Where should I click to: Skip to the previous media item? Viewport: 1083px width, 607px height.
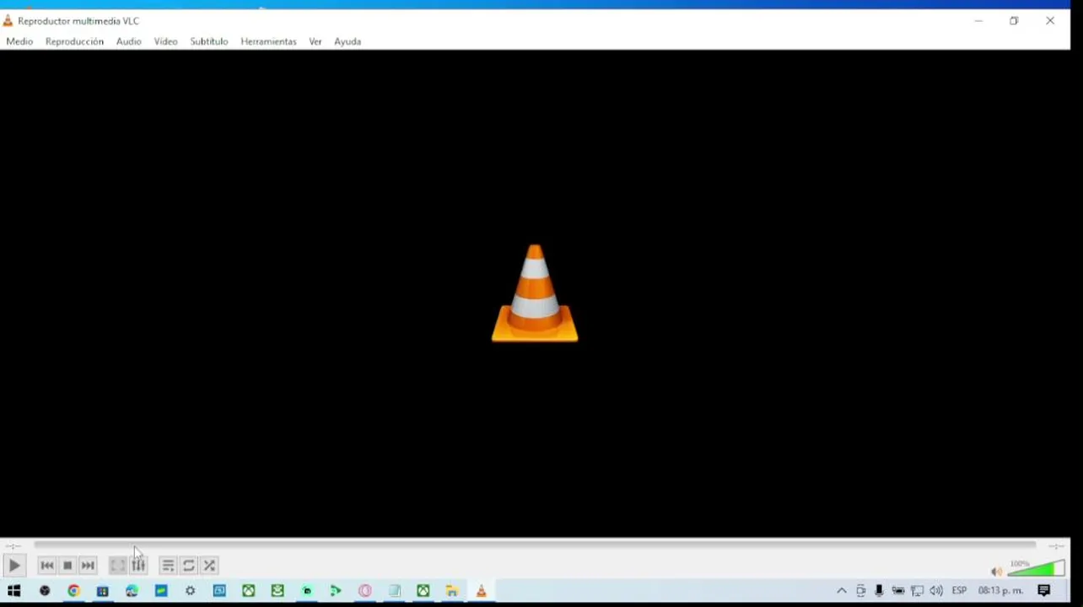47,566
